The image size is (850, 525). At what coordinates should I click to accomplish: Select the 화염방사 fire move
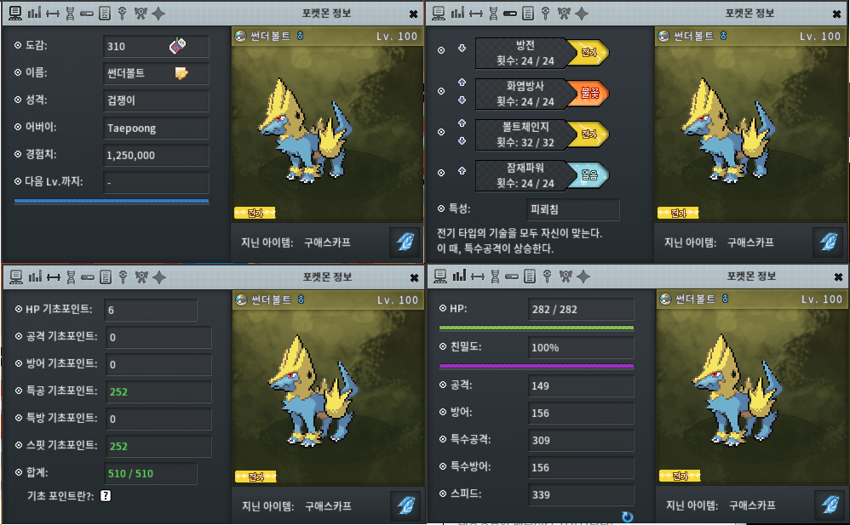542,94
